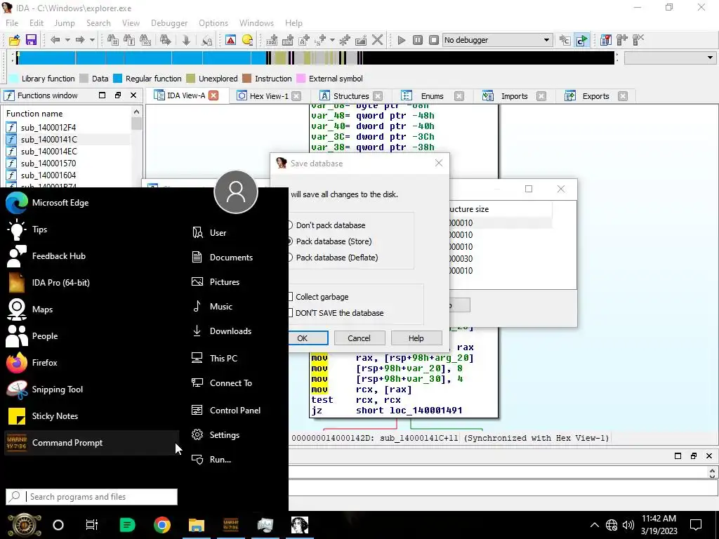Confirm Save database with OK
Viewport: 719px width, 539px height.
(308, 338)
